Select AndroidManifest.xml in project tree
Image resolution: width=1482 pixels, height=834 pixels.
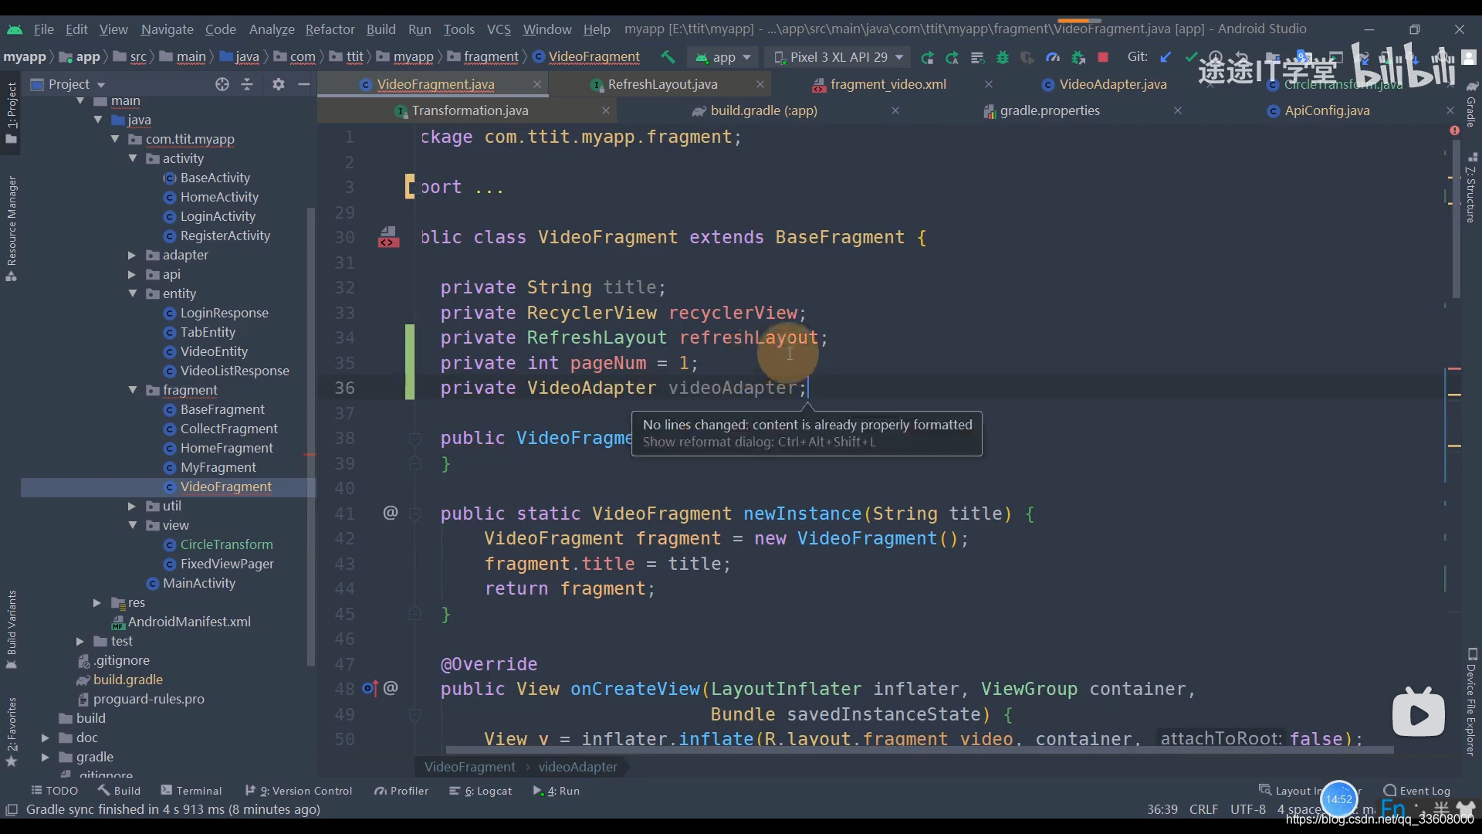[x=189, y=622]
